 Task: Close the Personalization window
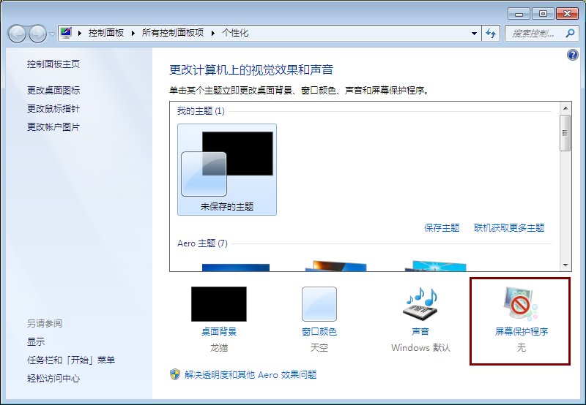(567, 14)
